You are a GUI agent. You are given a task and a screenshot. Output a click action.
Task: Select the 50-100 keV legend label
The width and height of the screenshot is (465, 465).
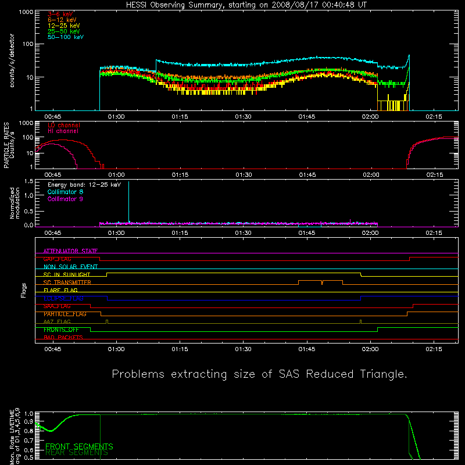(66, 37)
